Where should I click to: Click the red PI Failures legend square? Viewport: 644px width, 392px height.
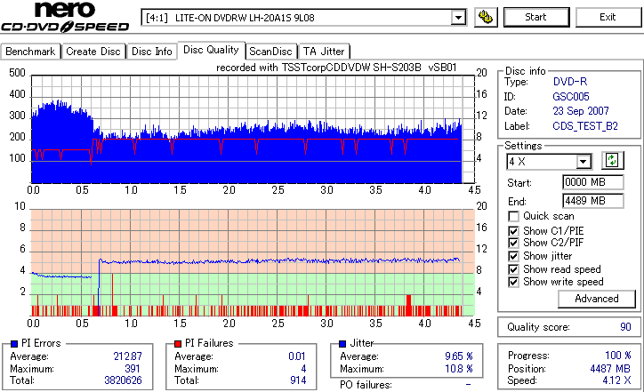point(178,344)
